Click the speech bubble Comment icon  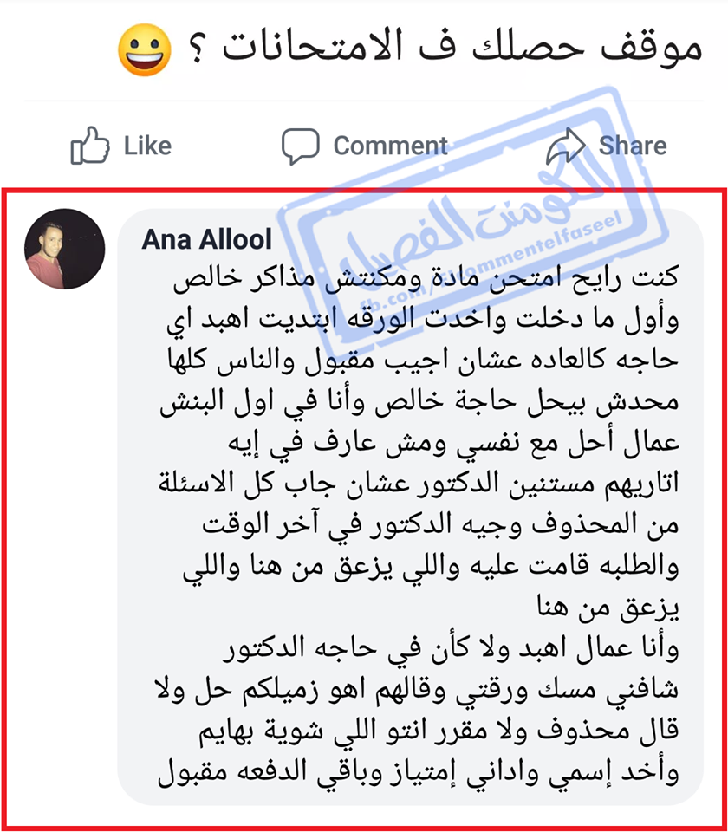tap(301, 146)
